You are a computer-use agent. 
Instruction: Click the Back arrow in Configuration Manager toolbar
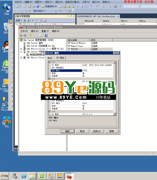21,36
